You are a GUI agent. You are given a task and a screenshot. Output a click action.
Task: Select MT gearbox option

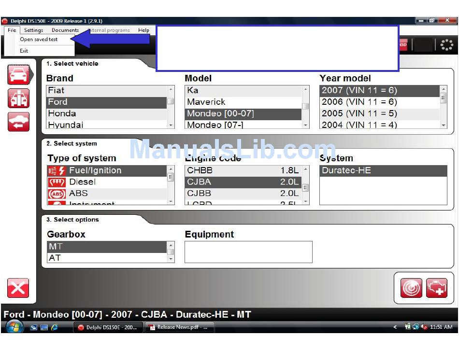click(107, 247)
